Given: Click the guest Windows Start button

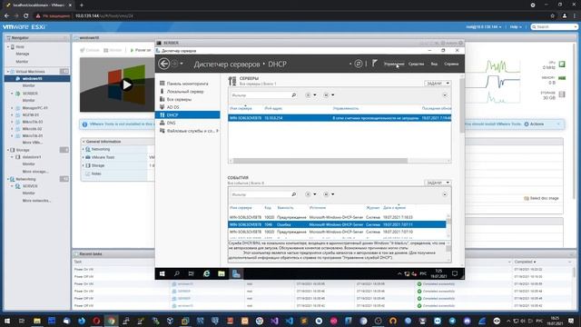Looking at the screenshot, I should (162, 273).
